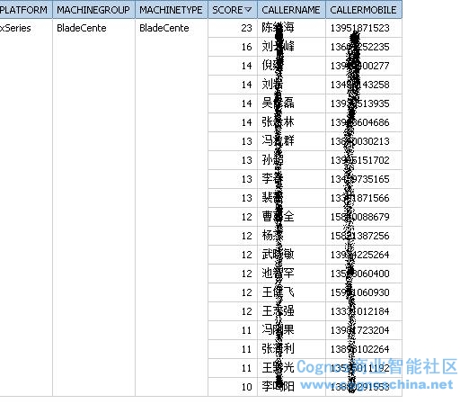The height and width of the screenshot is (404, 469).
Task: Select the mobile number ending in 871566
Action: click(359, 198)
